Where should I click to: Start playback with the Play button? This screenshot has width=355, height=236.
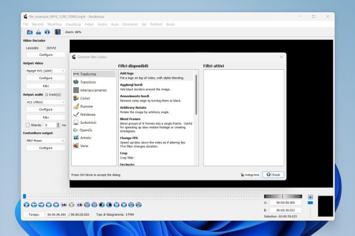(26, 205)
